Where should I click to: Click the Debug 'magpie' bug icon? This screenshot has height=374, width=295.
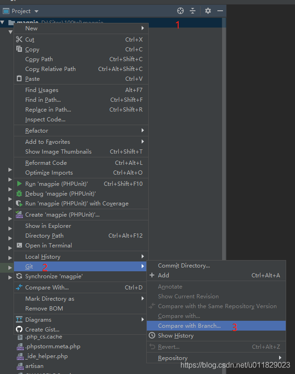pos(19,193)
